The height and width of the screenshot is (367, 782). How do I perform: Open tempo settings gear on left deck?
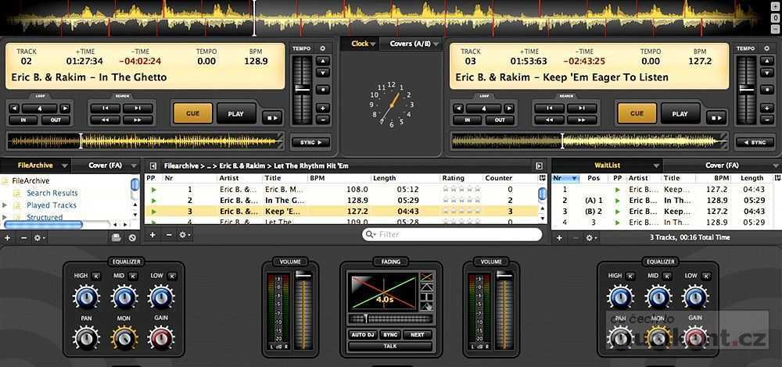[x=323, y=48]
